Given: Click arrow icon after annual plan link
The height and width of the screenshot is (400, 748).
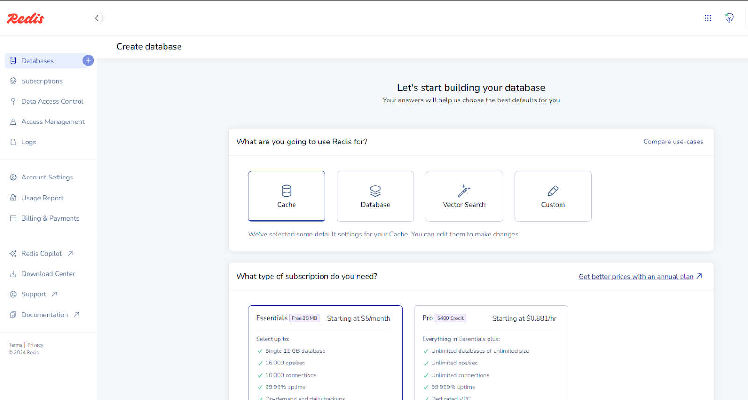Looking at the screenshot, I should click(699, 276).
